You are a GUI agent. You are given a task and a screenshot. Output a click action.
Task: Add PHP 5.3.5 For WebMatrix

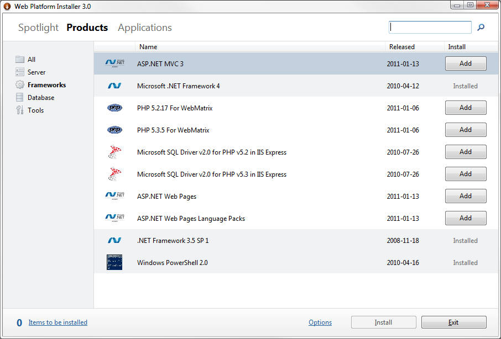click(x=466, y=130)
